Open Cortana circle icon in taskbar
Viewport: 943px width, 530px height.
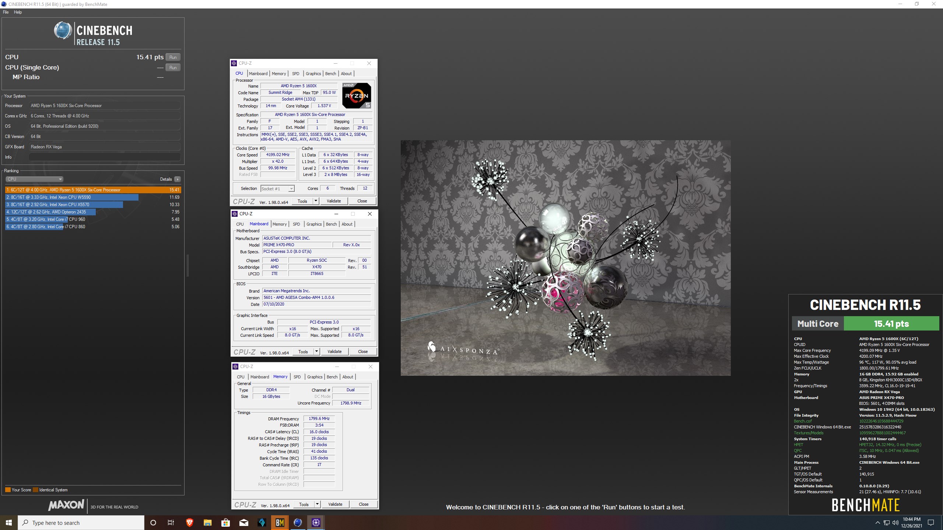pyautogui.click(x=153, y=523)
